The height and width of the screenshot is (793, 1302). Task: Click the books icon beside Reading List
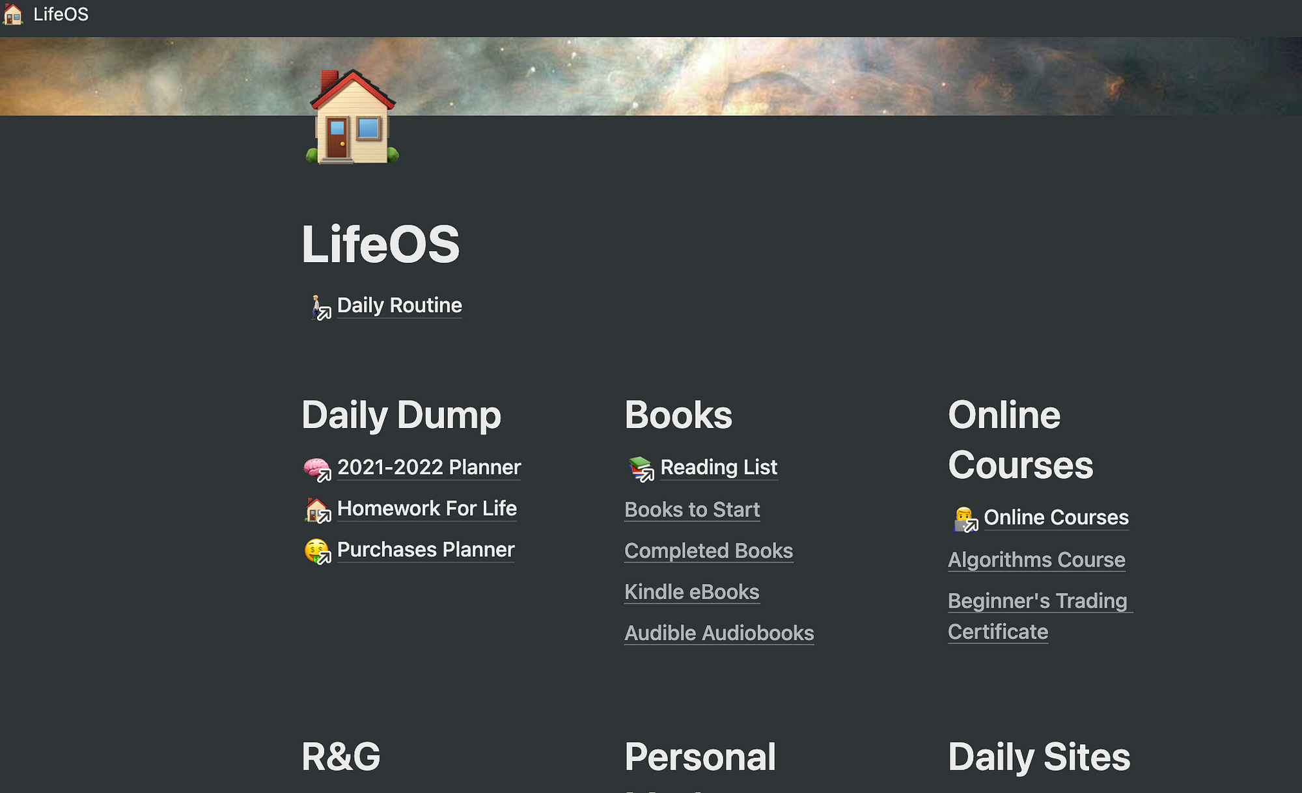pyautogui.click(x=641, y=469)
